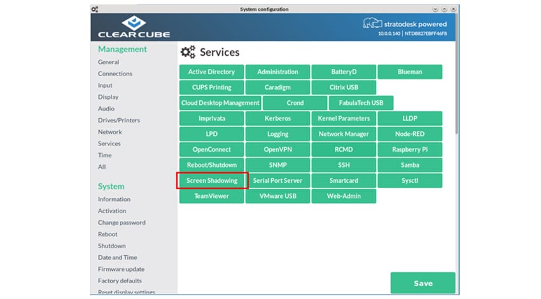Select Reboot/Shutdown service
The width and height of the screenshot is (541, 299).
(211, 165)
